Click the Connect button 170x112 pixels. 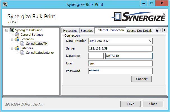pyautogui.click(x=142, y=79)
